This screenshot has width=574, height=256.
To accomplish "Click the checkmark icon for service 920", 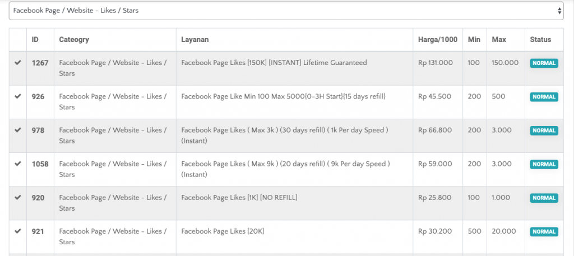I will click(x=18, y=197).
